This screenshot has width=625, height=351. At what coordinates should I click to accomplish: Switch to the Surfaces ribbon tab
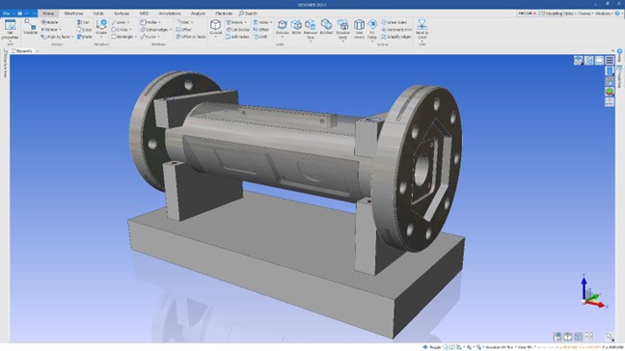point(122,13)
